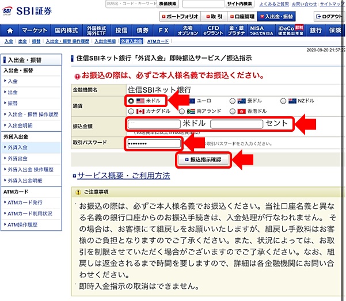
Task: Open the よくあるご質問 link
Action: (x=274, y=4)
